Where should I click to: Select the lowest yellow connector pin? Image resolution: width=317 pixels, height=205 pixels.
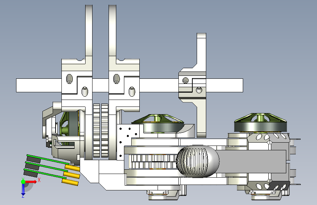pyautogui.click(x=70, y=182)
